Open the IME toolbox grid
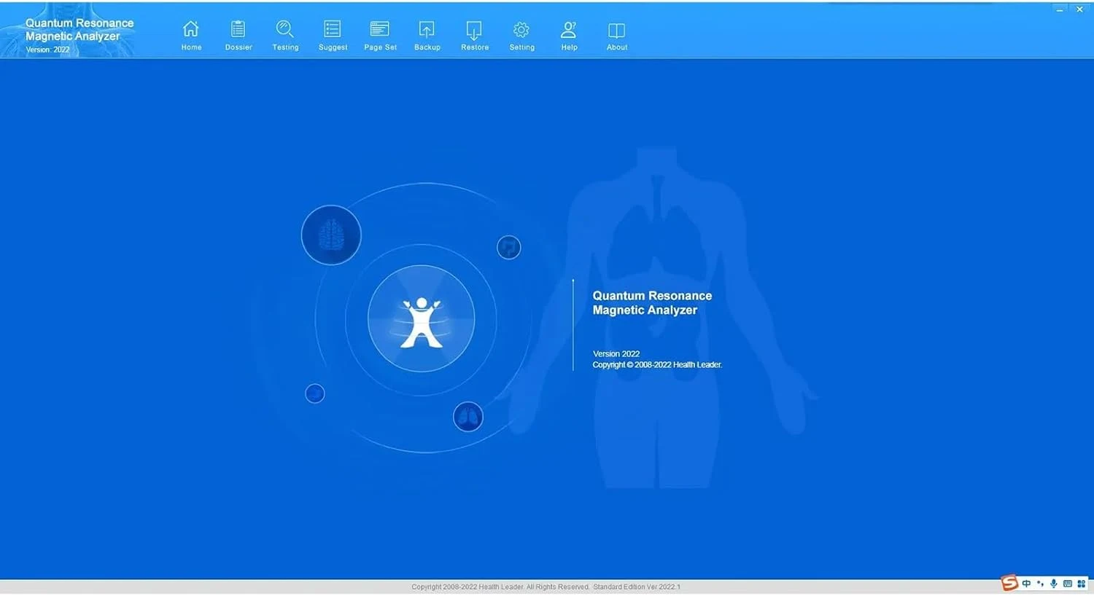Viewport: 1094px width, 596px height. pos(1081,584)
